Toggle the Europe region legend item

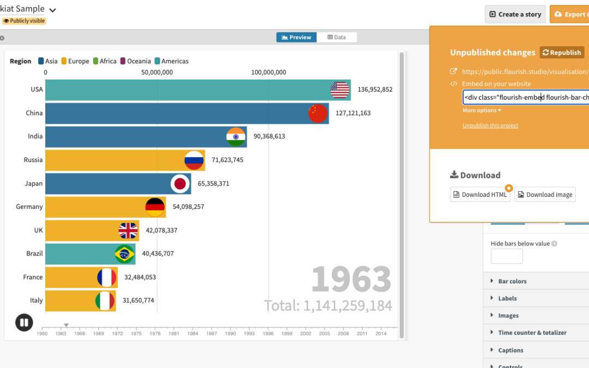[x=75, y=61]
